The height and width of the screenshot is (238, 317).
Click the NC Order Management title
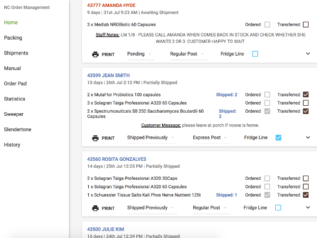click(27, 7)
